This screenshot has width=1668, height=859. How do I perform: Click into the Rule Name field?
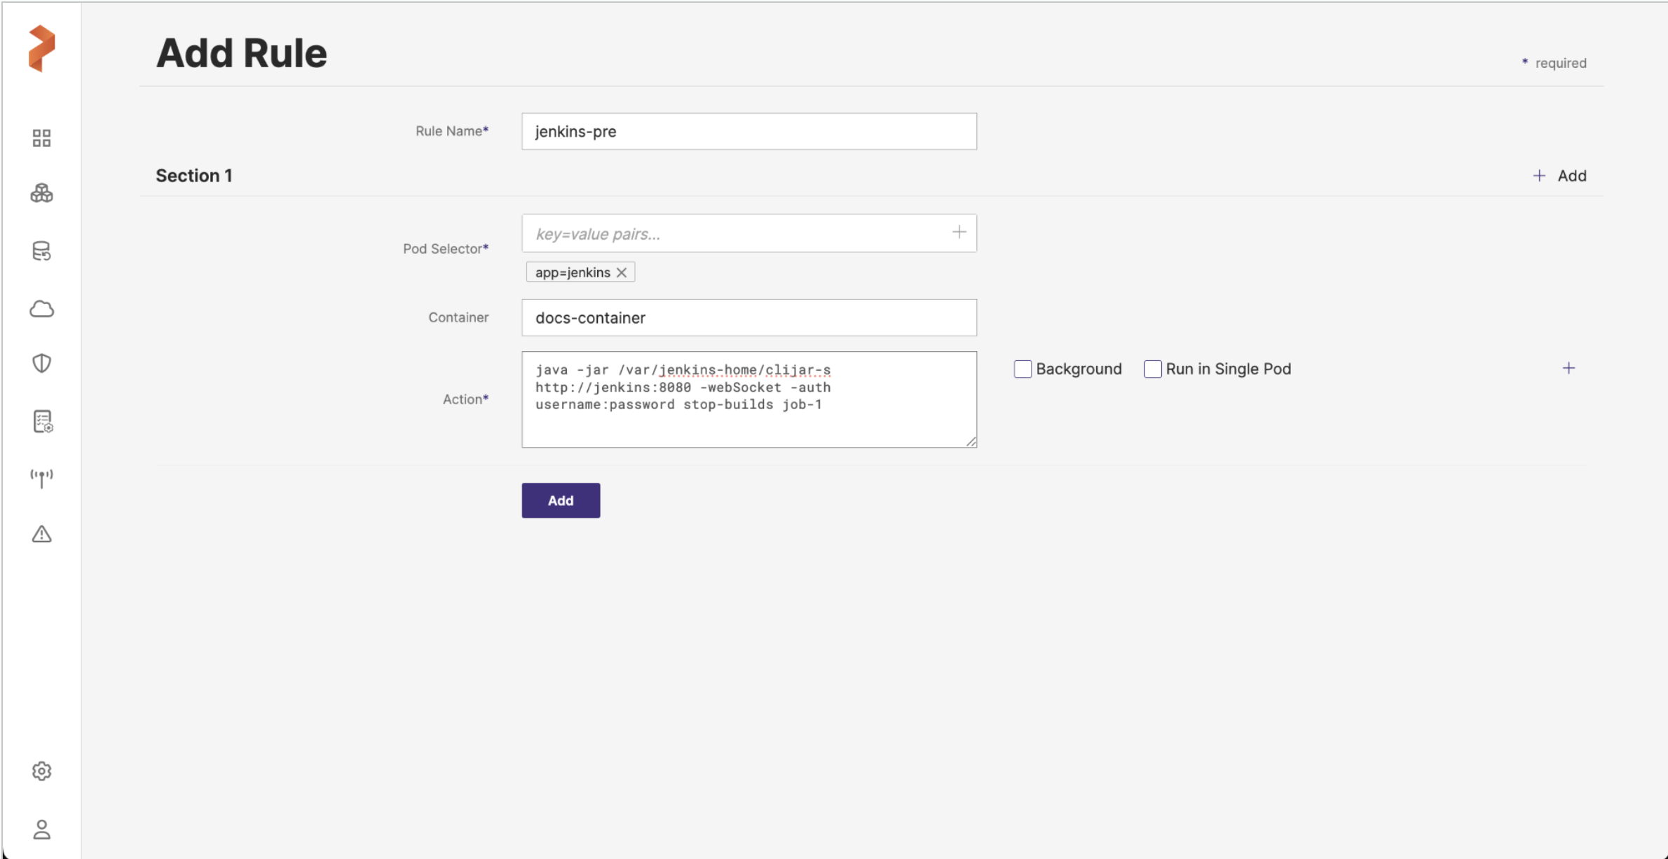click(748, 132)
